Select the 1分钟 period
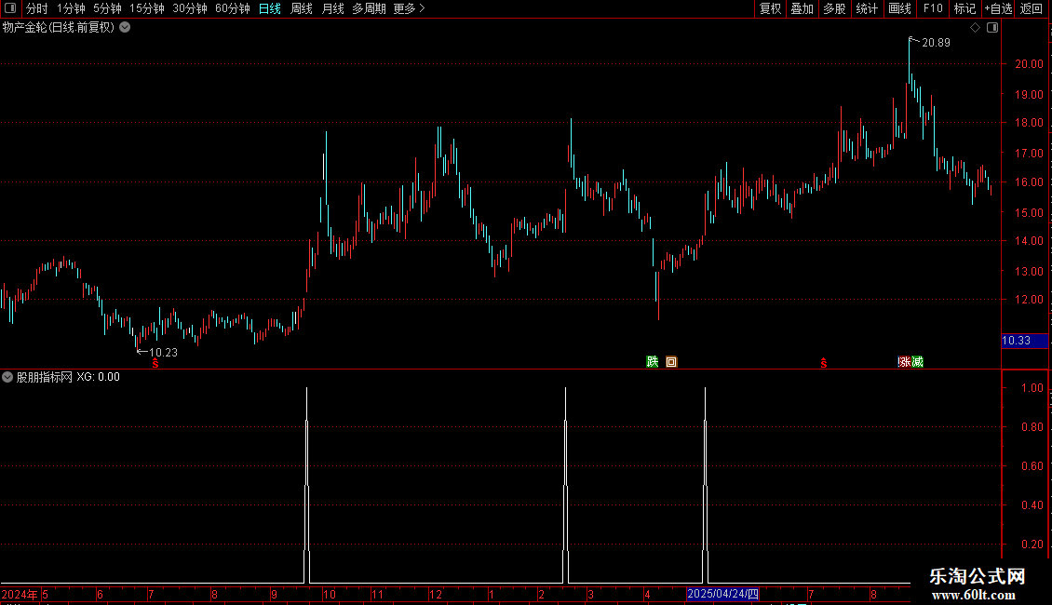The height and width of the screenshot is (605, 1052). [71, 8]
